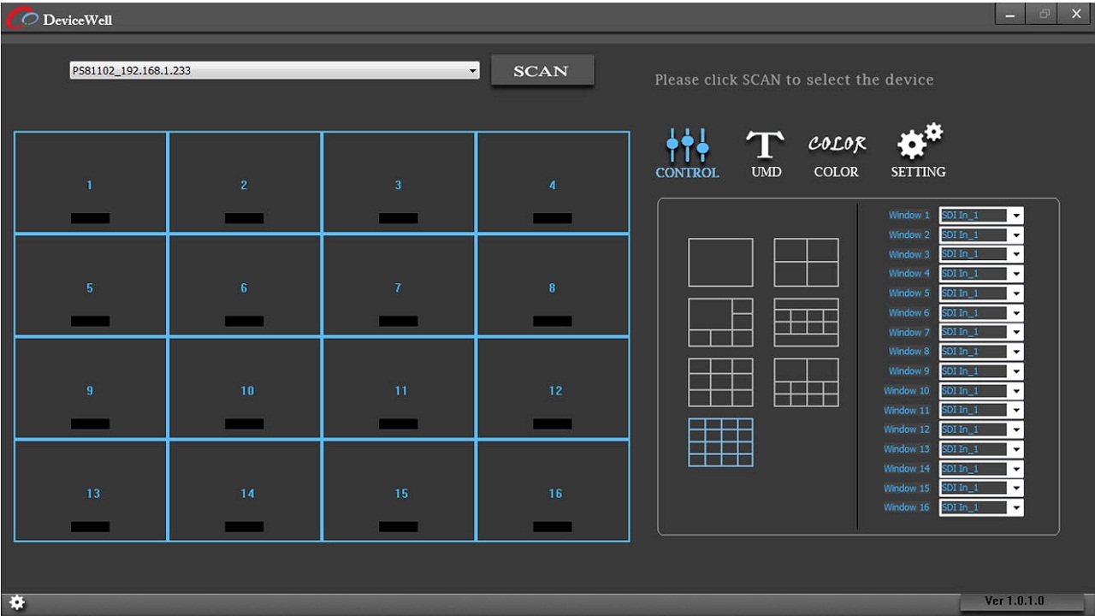This screenshot has width=1095, height=616.
Task: Select the single-window full screen layout
Action: pyautogui.click(x=720, y=263)
